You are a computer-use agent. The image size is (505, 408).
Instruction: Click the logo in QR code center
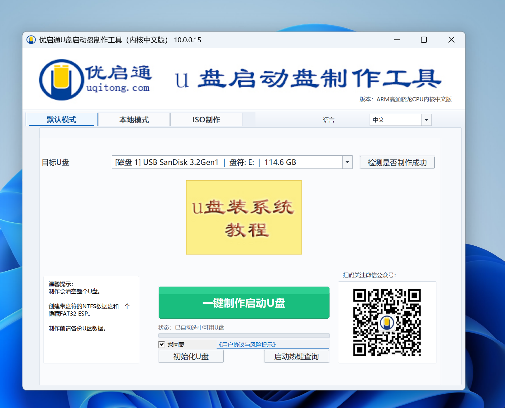click(x=387, y=322)
